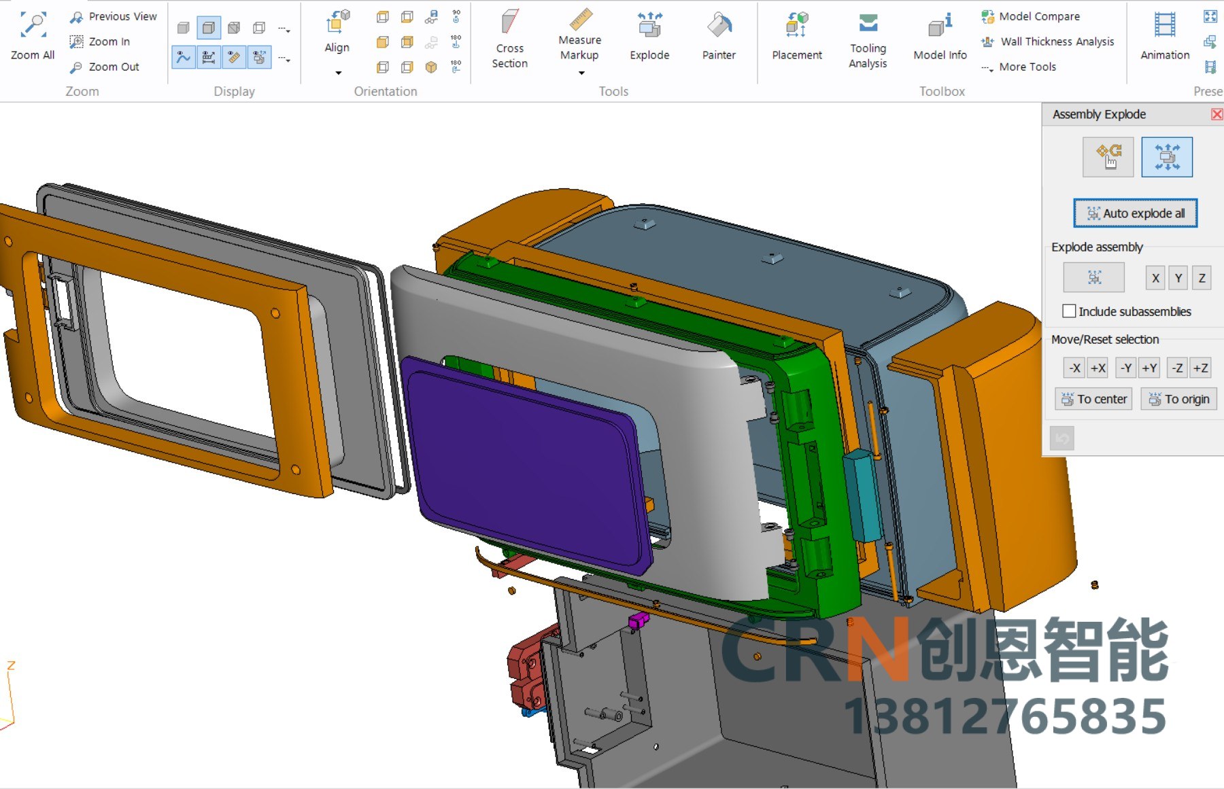Viewport: 1224px width, 789px height.
Task: Open Model Info
Action: 940,37
